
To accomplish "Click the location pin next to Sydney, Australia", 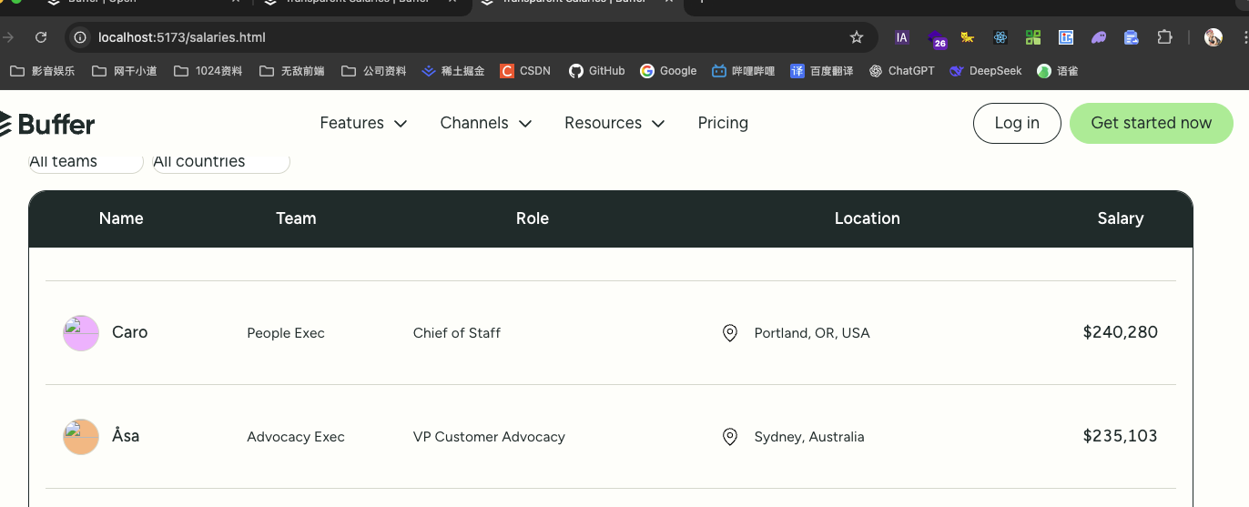I will pyautogui.click(x=729, y=437).
